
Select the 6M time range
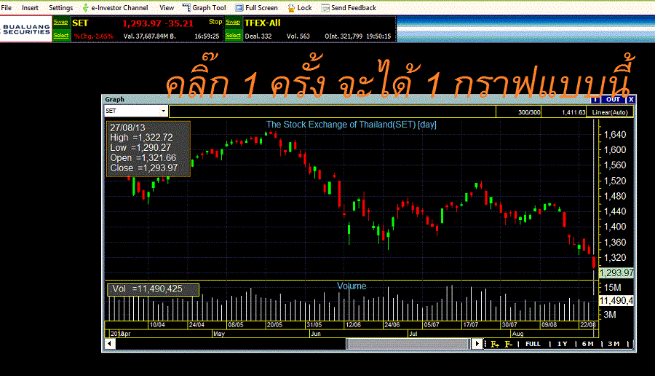click(x=588, y=344)
